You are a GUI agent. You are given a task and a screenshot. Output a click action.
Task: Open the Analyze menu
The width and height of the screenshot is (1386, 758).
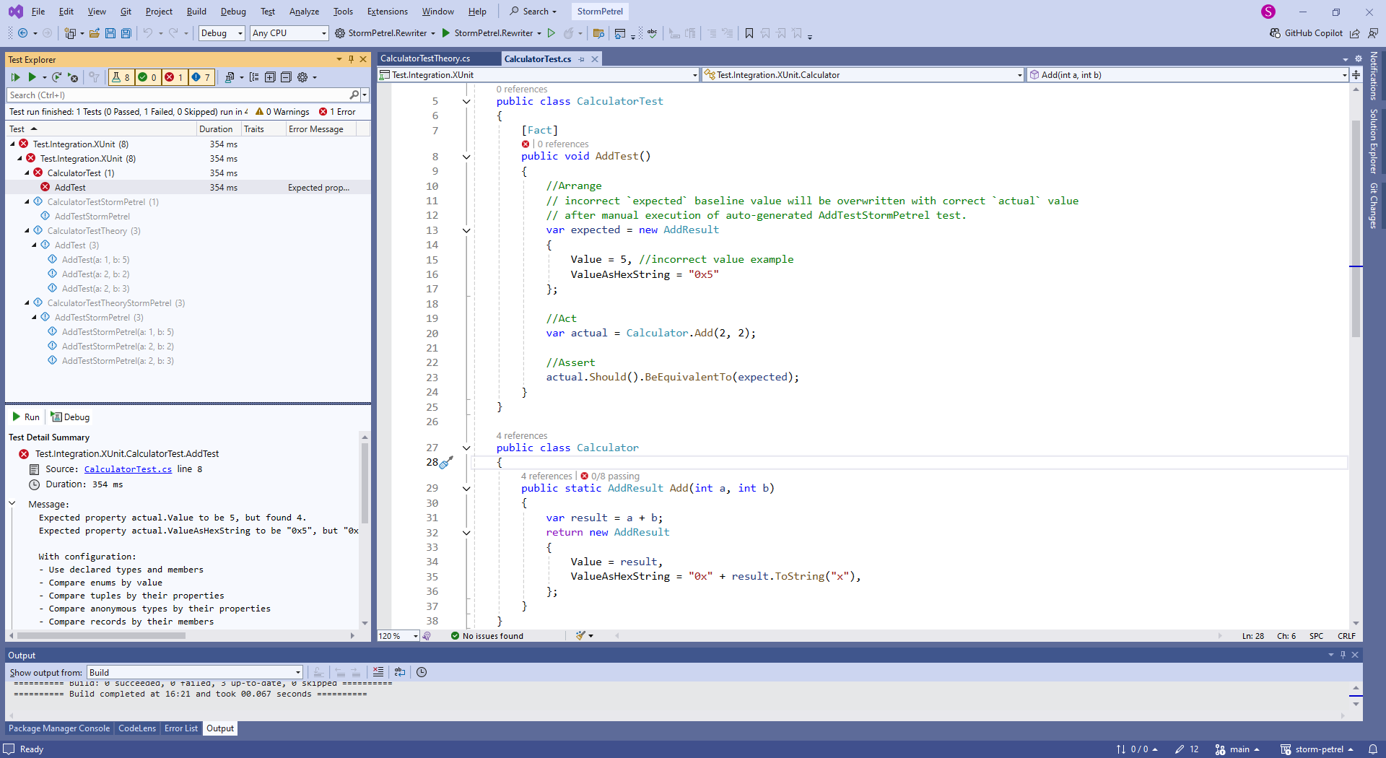pos(304,12)
